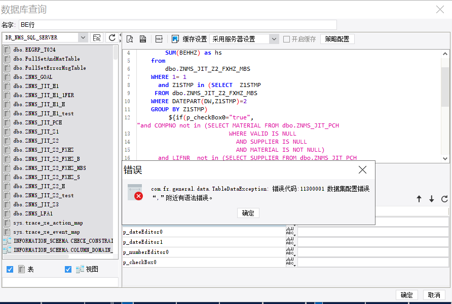Select dbo.FullSetAndMatTable in table list

tap(47, 59)
